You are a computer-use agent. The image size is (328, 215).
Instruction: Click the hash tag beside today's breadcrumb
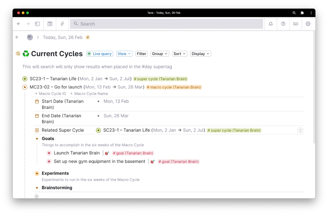[x=87, y=37]
